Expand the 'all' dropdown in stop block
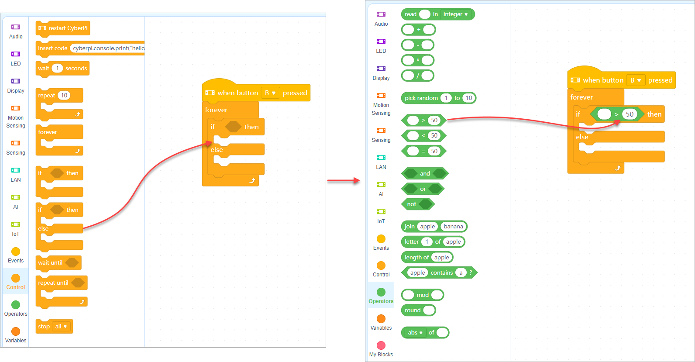The width and height of the screenshot is (695, 362). click(61, 327)
